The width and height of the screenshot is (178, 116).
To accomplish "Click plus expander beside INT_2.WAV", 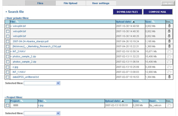I will 11,51.
